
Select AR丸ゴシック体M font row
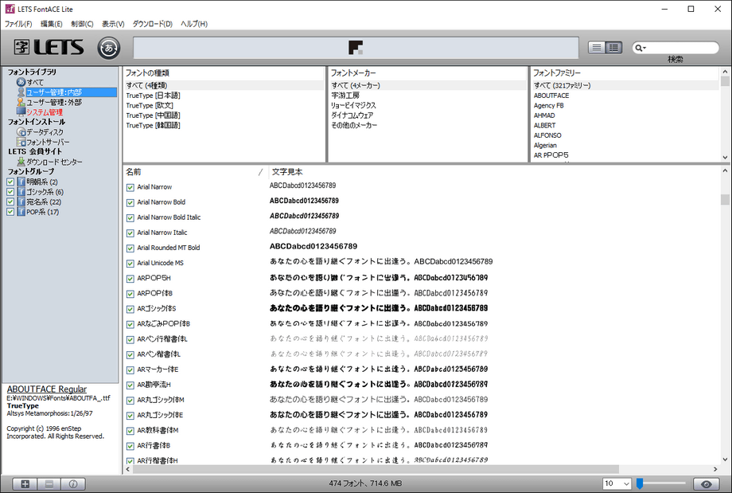(x=161, y=400)
